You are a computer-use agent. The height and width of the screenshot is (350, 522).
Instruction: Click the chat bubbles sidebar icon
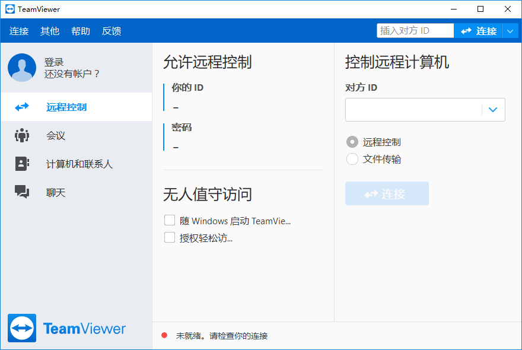(x=22, y=192)
